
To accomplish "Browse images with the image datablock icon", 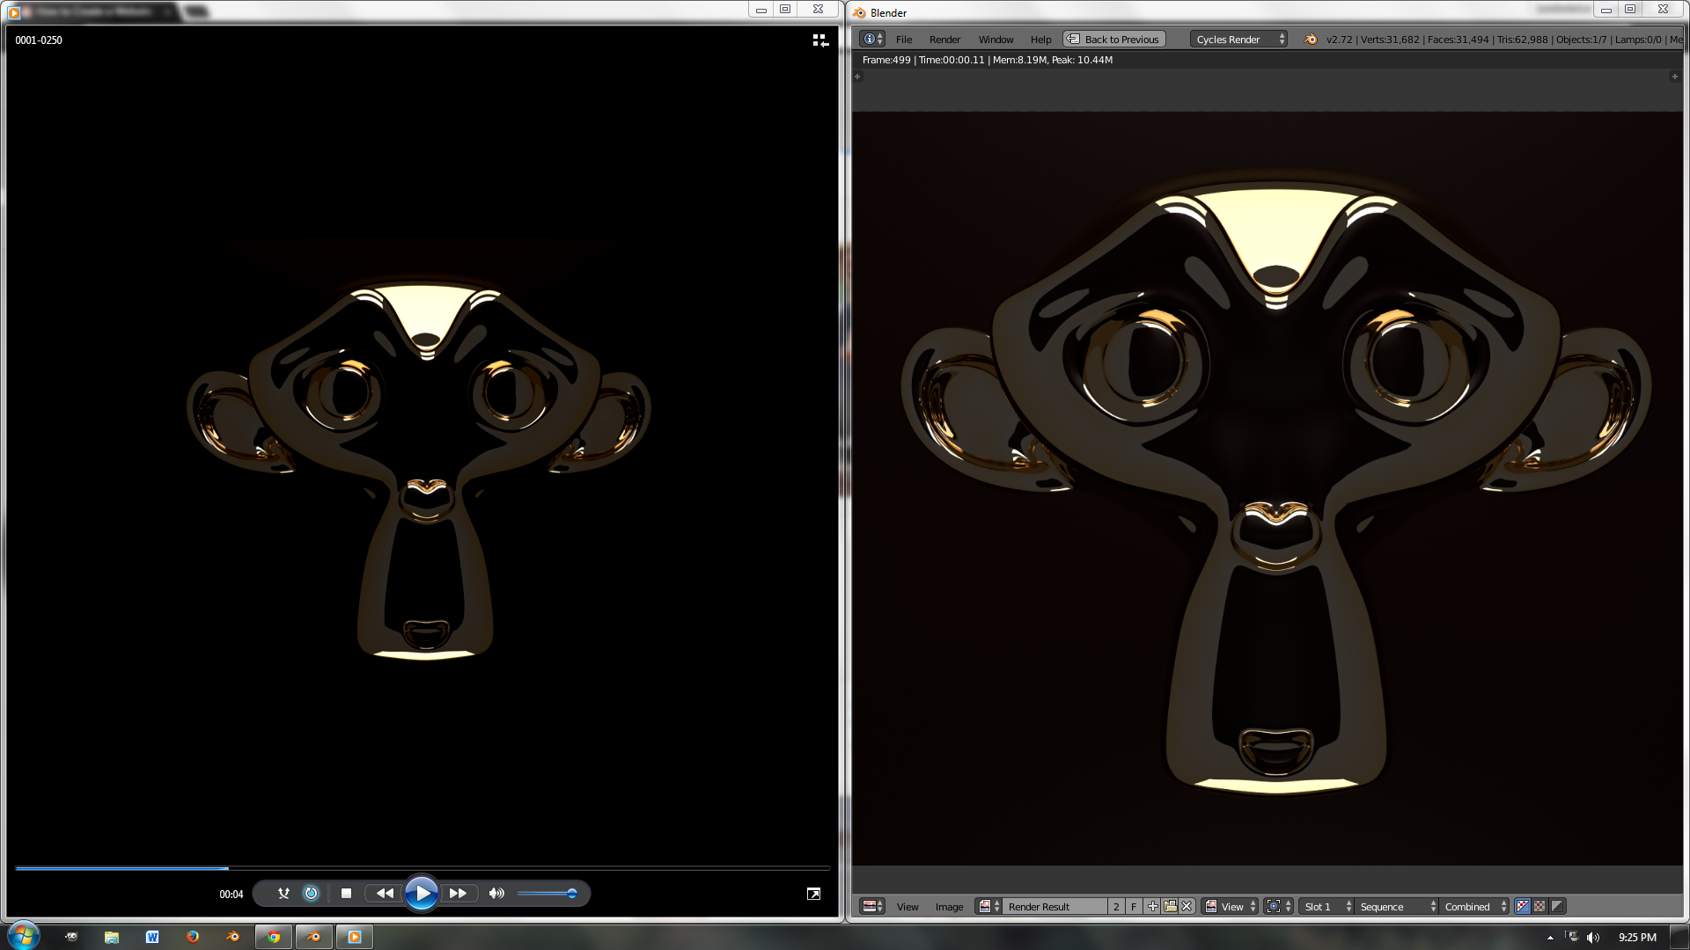I will pos(989,907).
